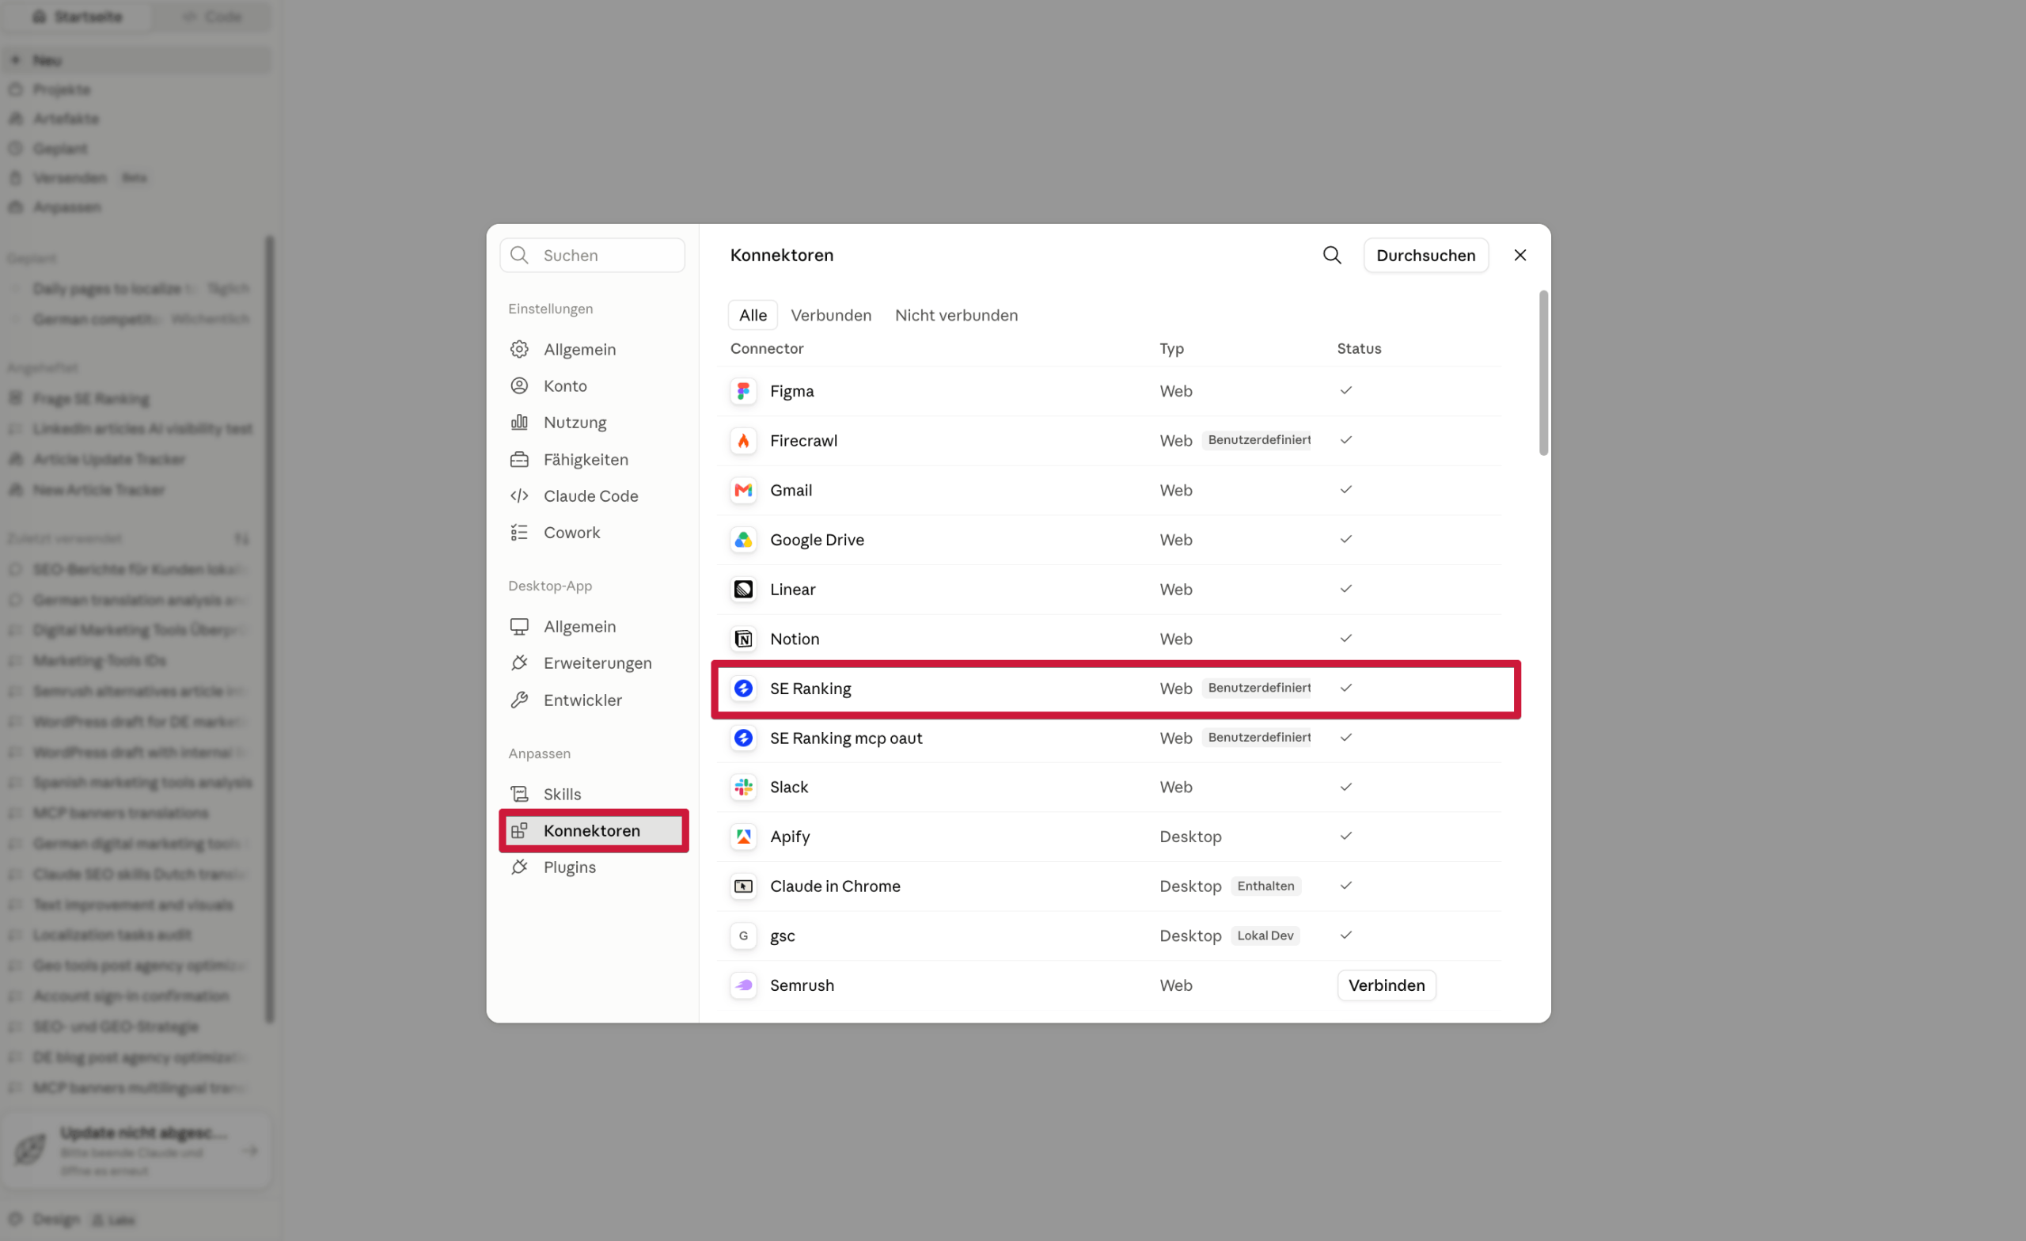Click the plug icon next to Erweiterungen

tap(519, 663)
